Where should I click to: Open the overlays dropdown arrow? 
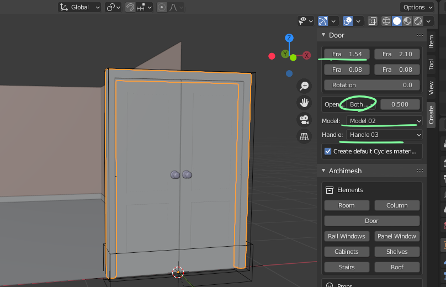[358, 21]
